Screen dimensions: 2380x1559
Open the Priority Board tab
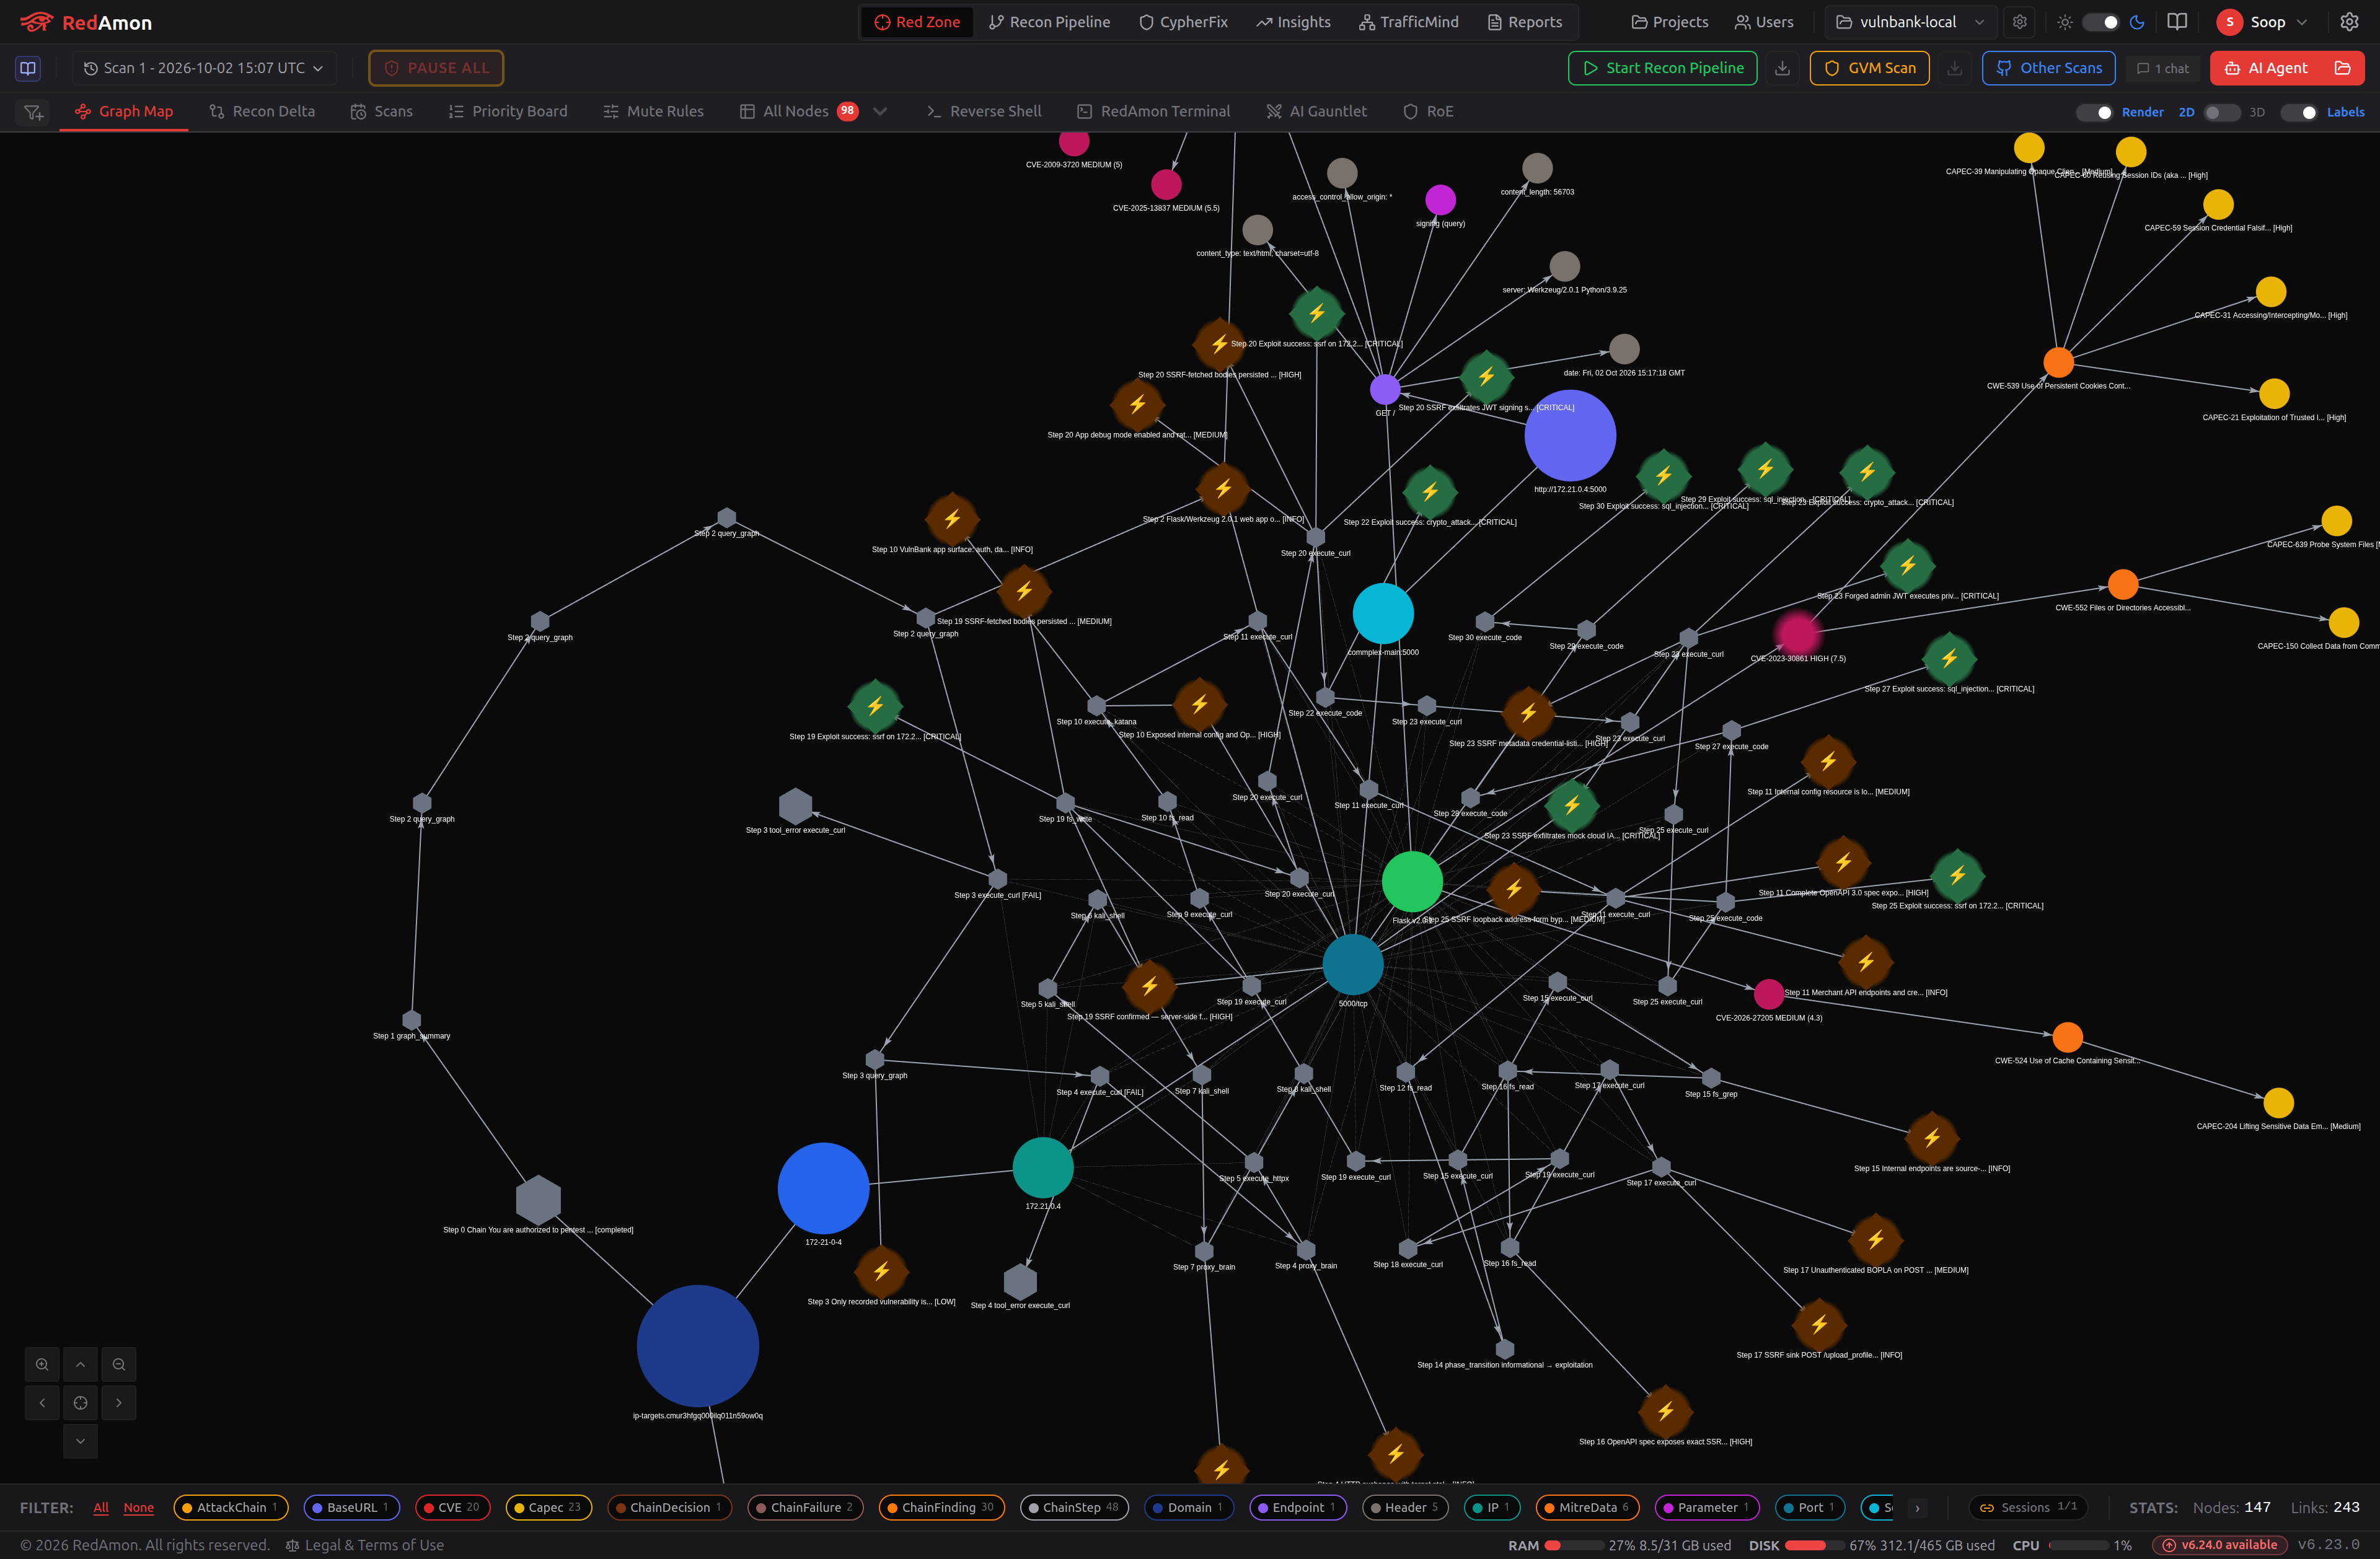click(508, 112)
